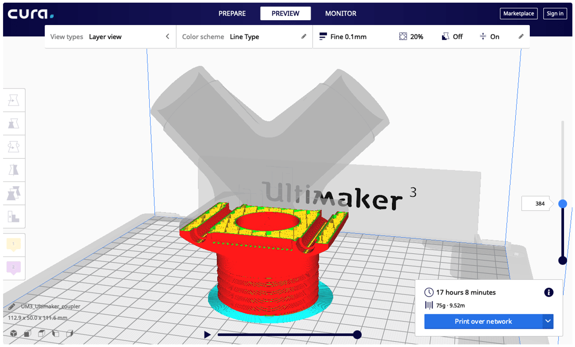Image resolution: width=575 pixels, height=347 pixels.
Task: Switch to the PREPARE tab
Action: click(232, 14)
